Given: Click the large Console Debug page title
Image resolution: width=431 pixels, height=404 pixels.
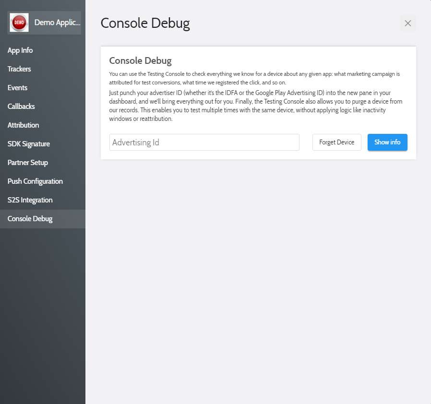Looking at the screenshot, I should pyautogui.click(x=145, y=23).
